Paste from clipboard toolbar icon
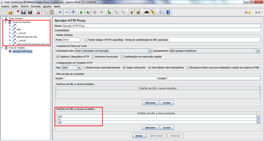 51,12
